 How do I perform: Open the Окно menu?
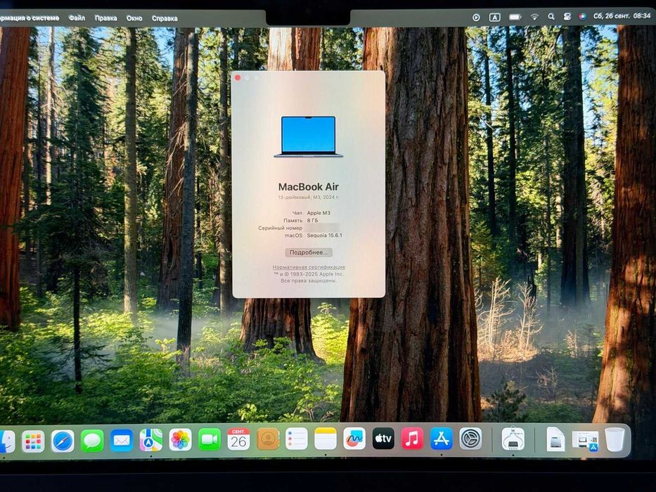click(x=134, y=18)
